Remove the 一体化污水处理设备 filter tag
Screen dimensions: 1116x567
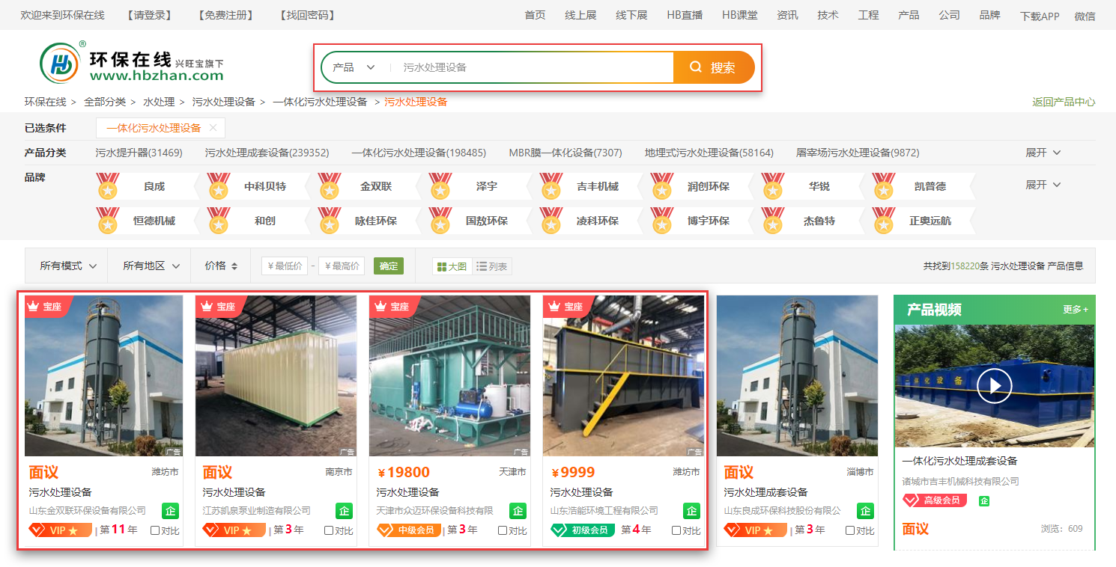pyautogui.click(x=213, y=128)
